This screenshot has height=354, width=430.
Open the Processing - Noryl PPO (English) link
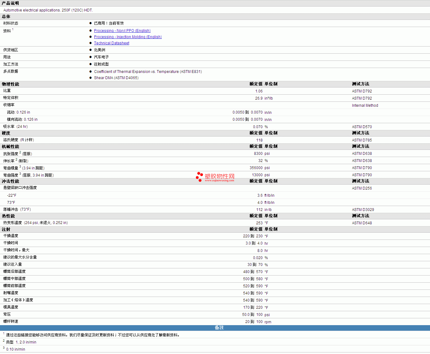tap(122, 31)
